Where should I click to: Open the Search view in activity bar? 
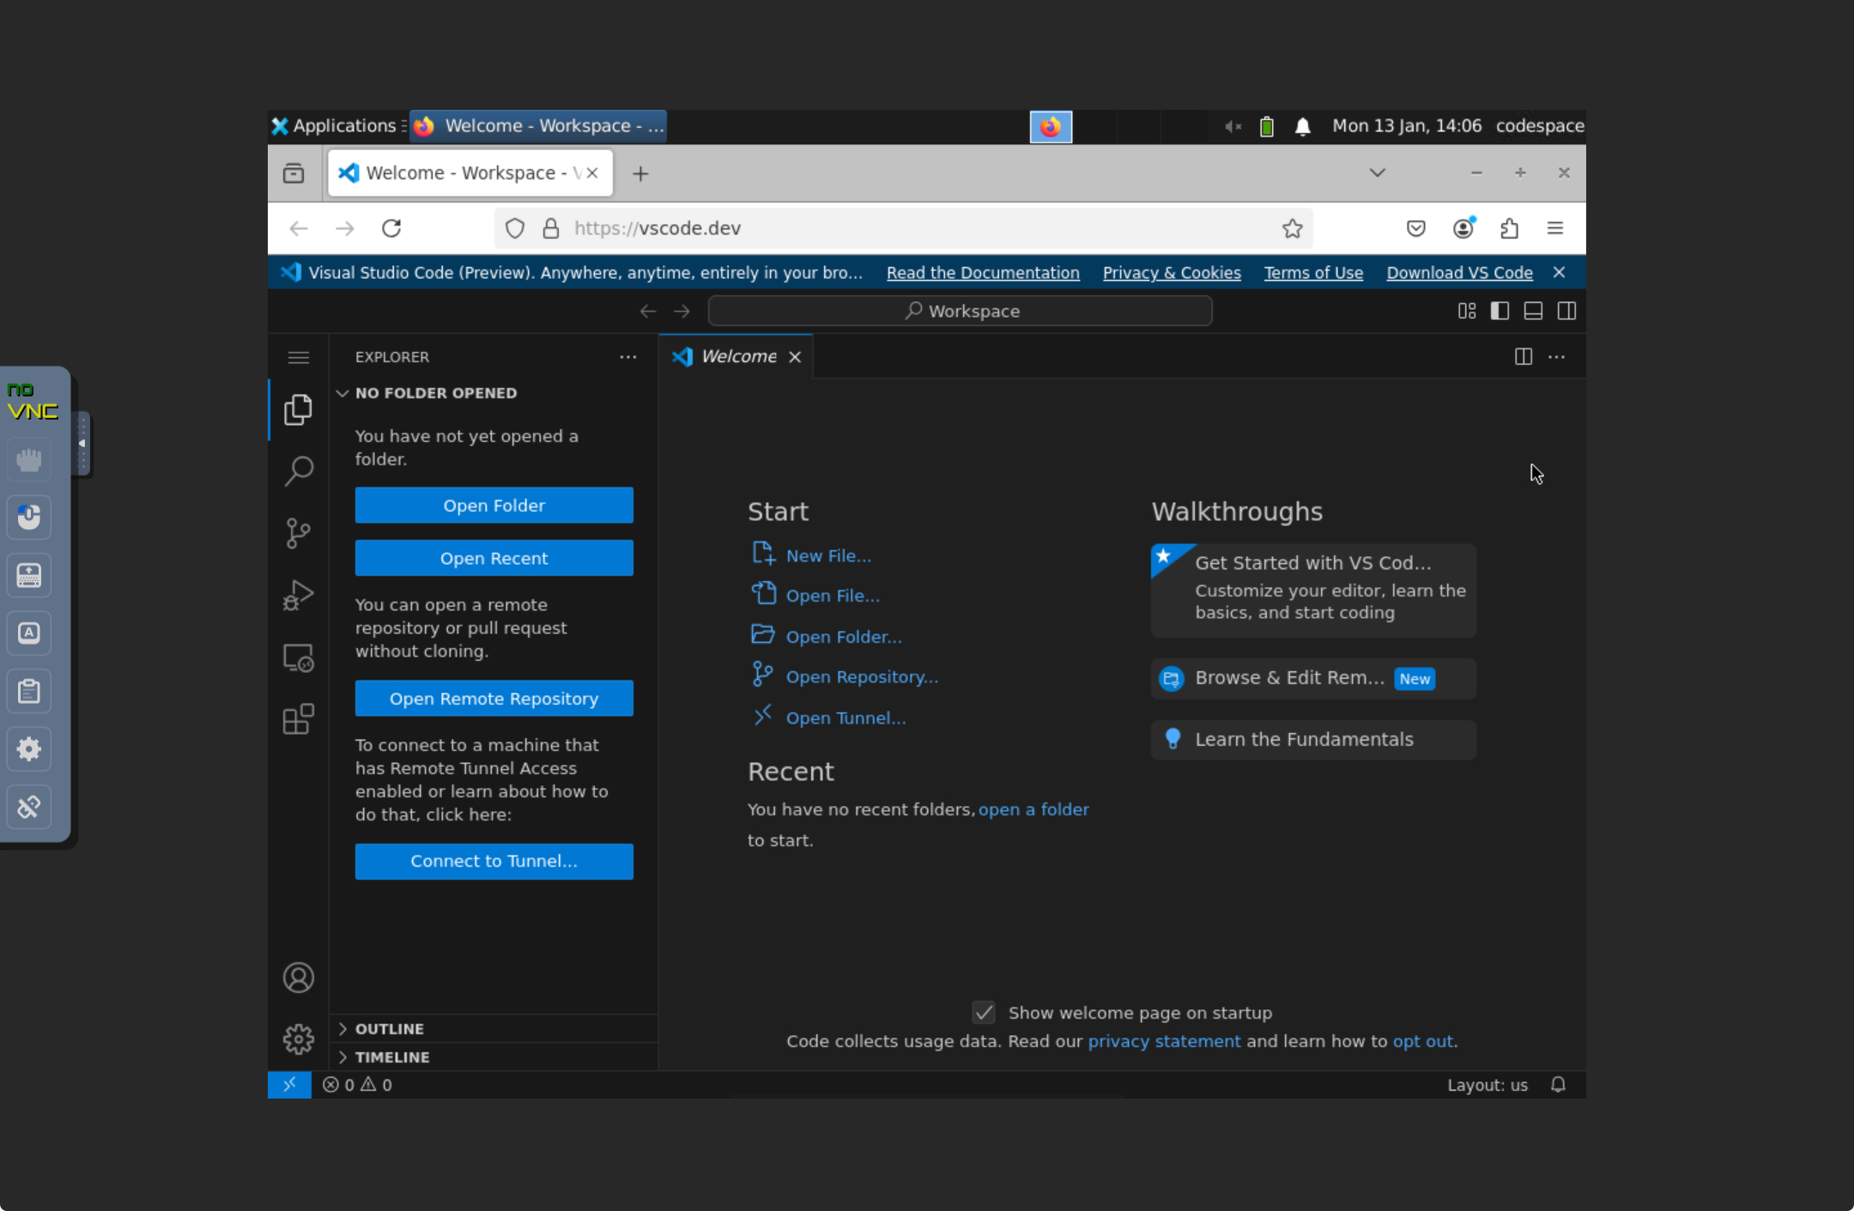click(298, 470)
